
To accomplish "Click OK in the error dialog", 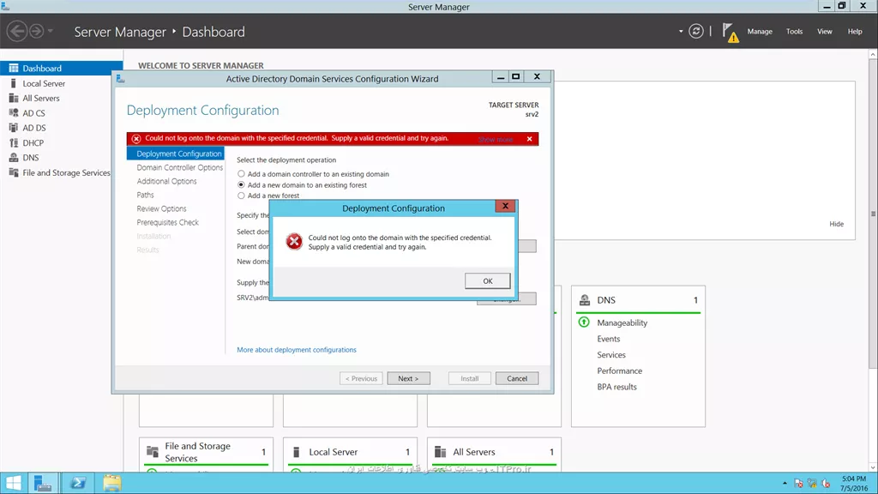I will (487, 280).
